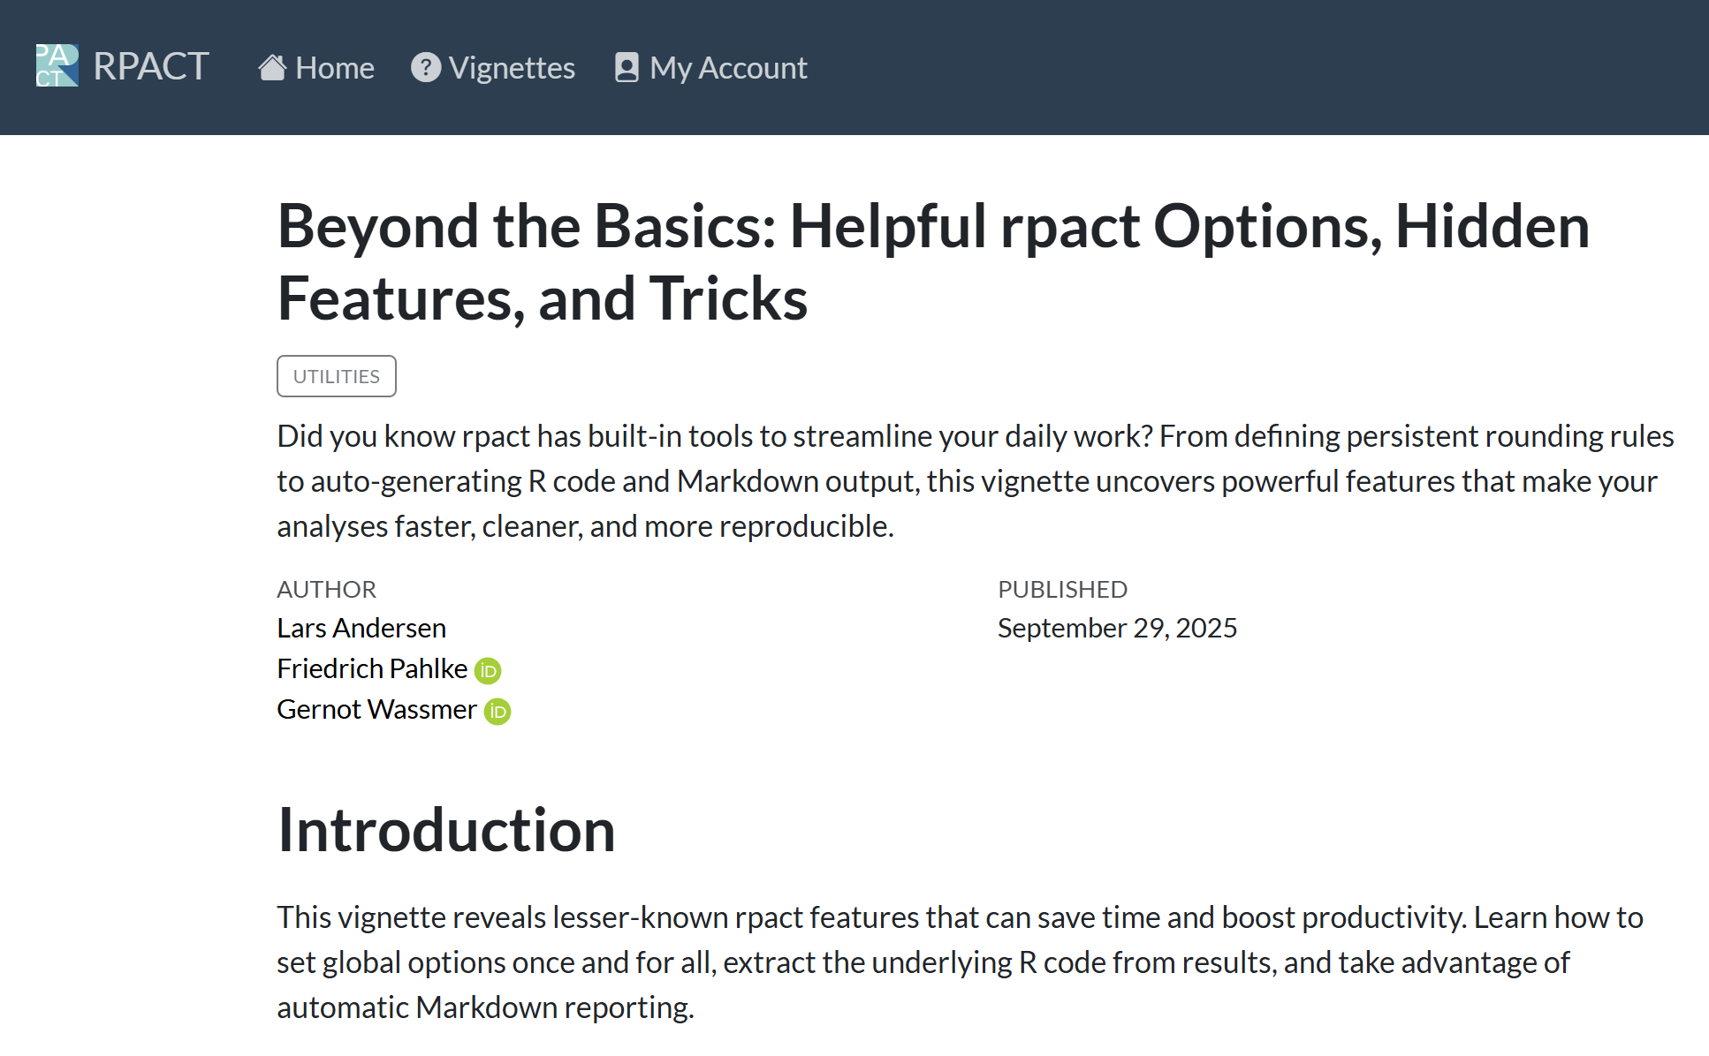
Task: Click the PUBLISHED label
Action: click(x=1062, y=589)
